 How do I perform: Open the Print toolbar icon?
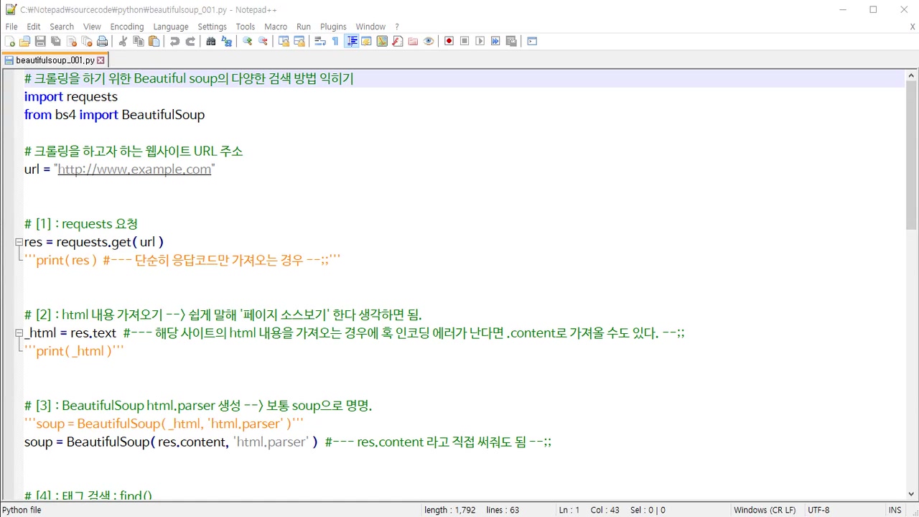pyautogui.click(x=102, y=41)
